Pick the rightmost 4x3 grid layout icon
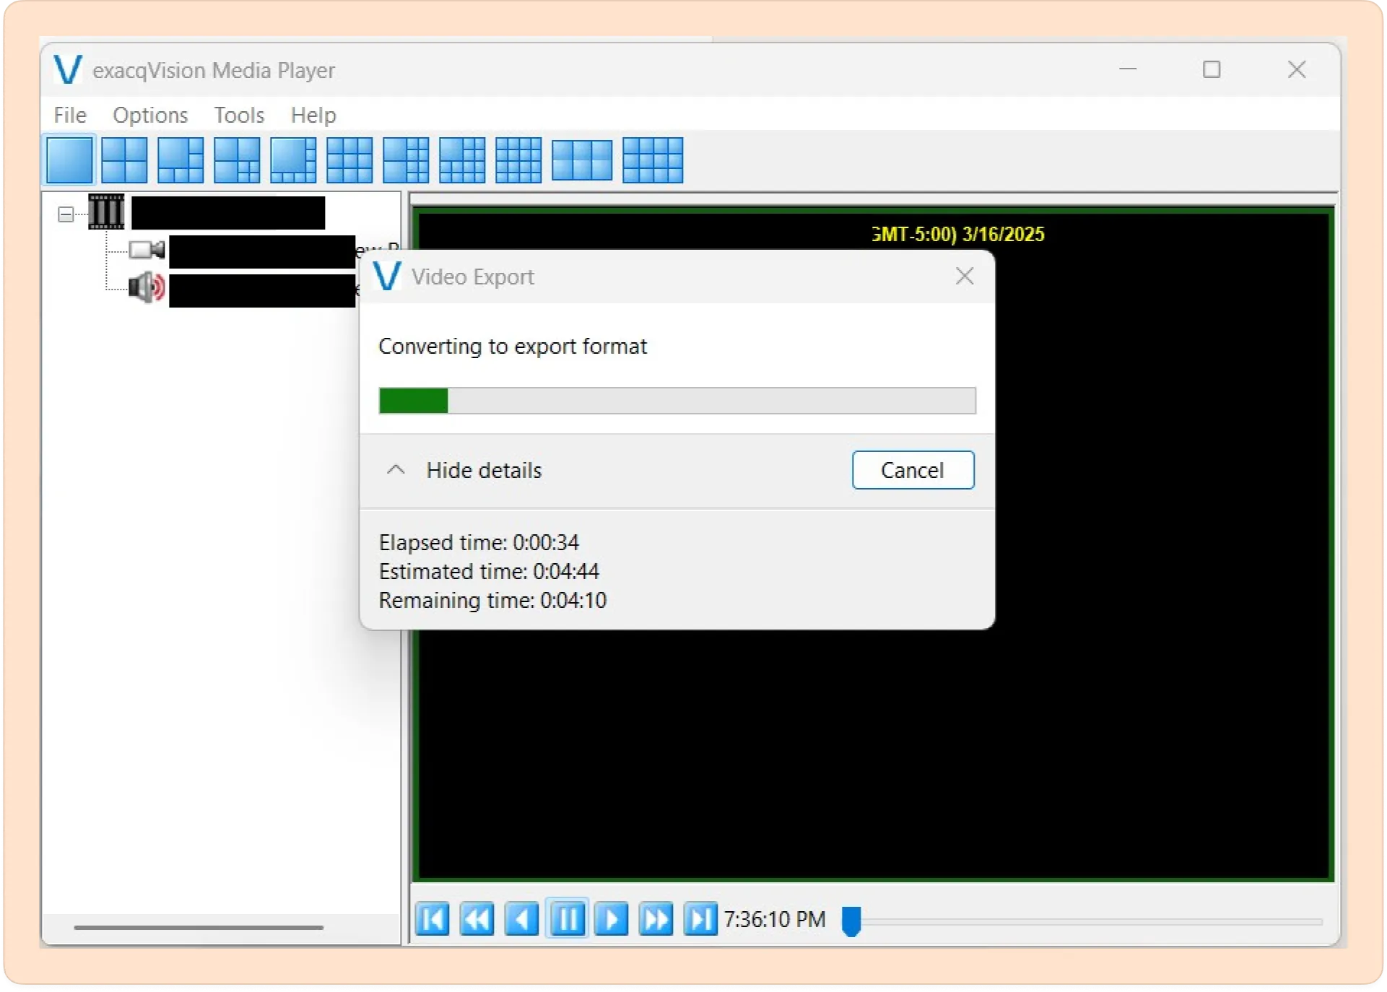This screenshot has width=1387, height=992. [653, 160]
